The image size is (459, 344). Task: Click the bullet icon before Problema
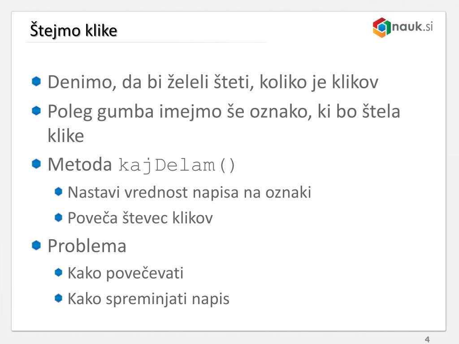point(36,245)
